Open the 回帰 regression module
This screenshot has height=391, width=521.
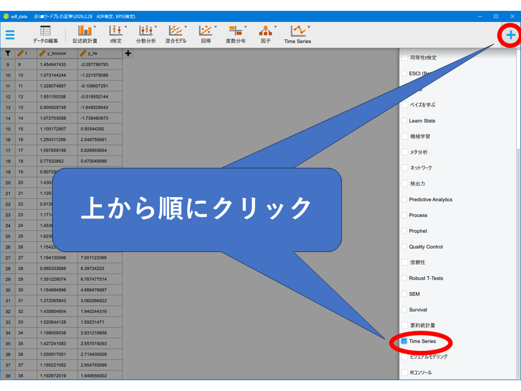tap(206, 34)
